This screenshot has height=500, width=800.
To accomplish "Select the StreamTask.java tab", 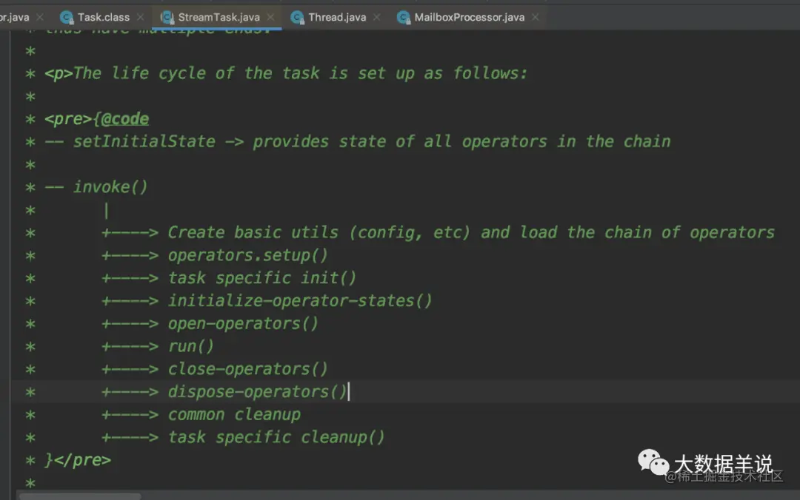I will (x=219, y=17).
